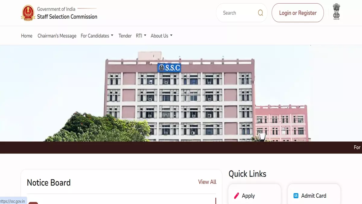
Task: Click View All on Notice Board
Action: 207,182
